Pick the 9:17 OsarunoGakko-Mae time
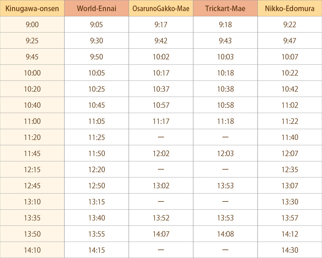322x258 pixels. (x=161, y=24)
